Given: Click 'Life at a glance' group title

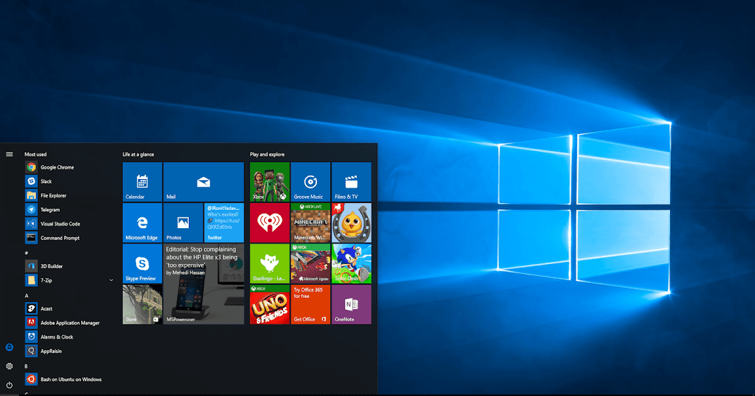Looking at the screenshot, I should pos(138,154).
